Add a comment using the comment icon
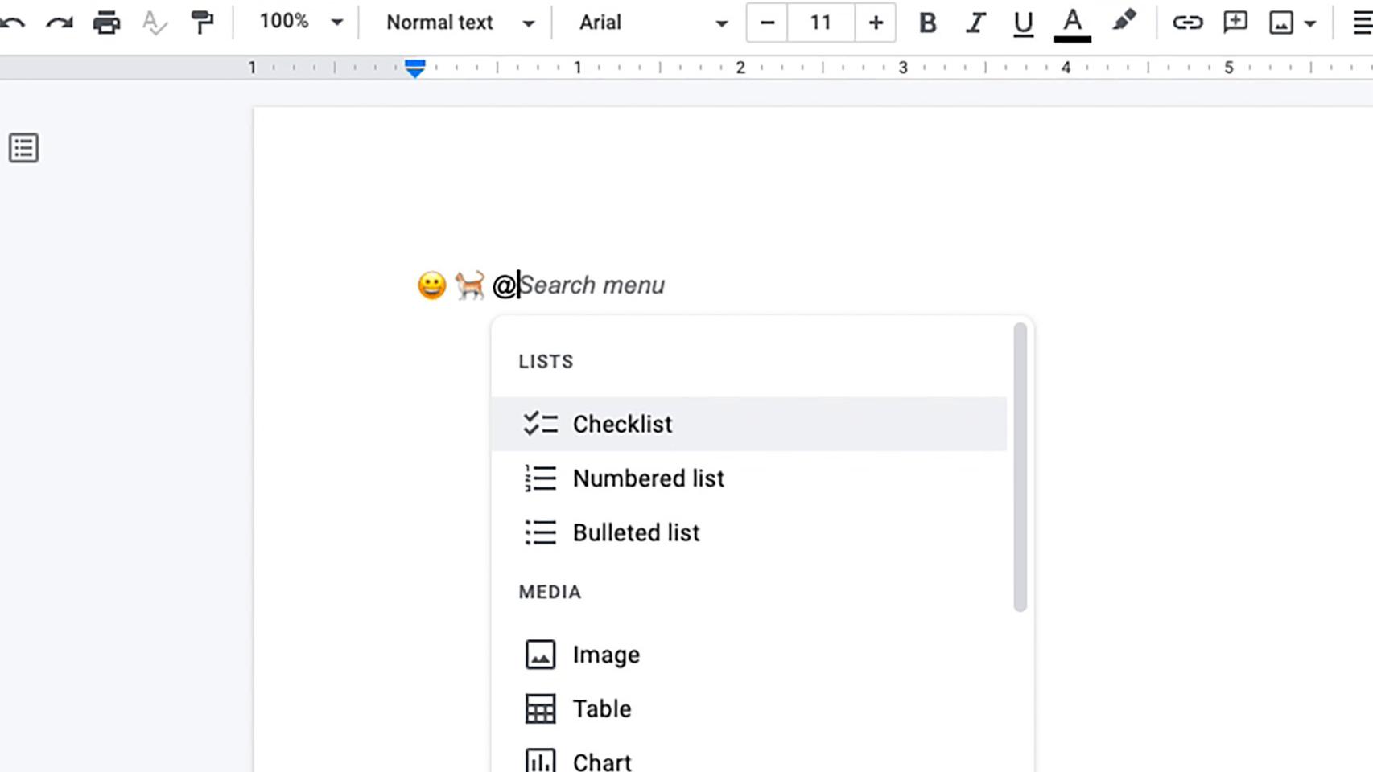The height and width of the screenshot is (772, 1373). click(x=1235, y=23)
